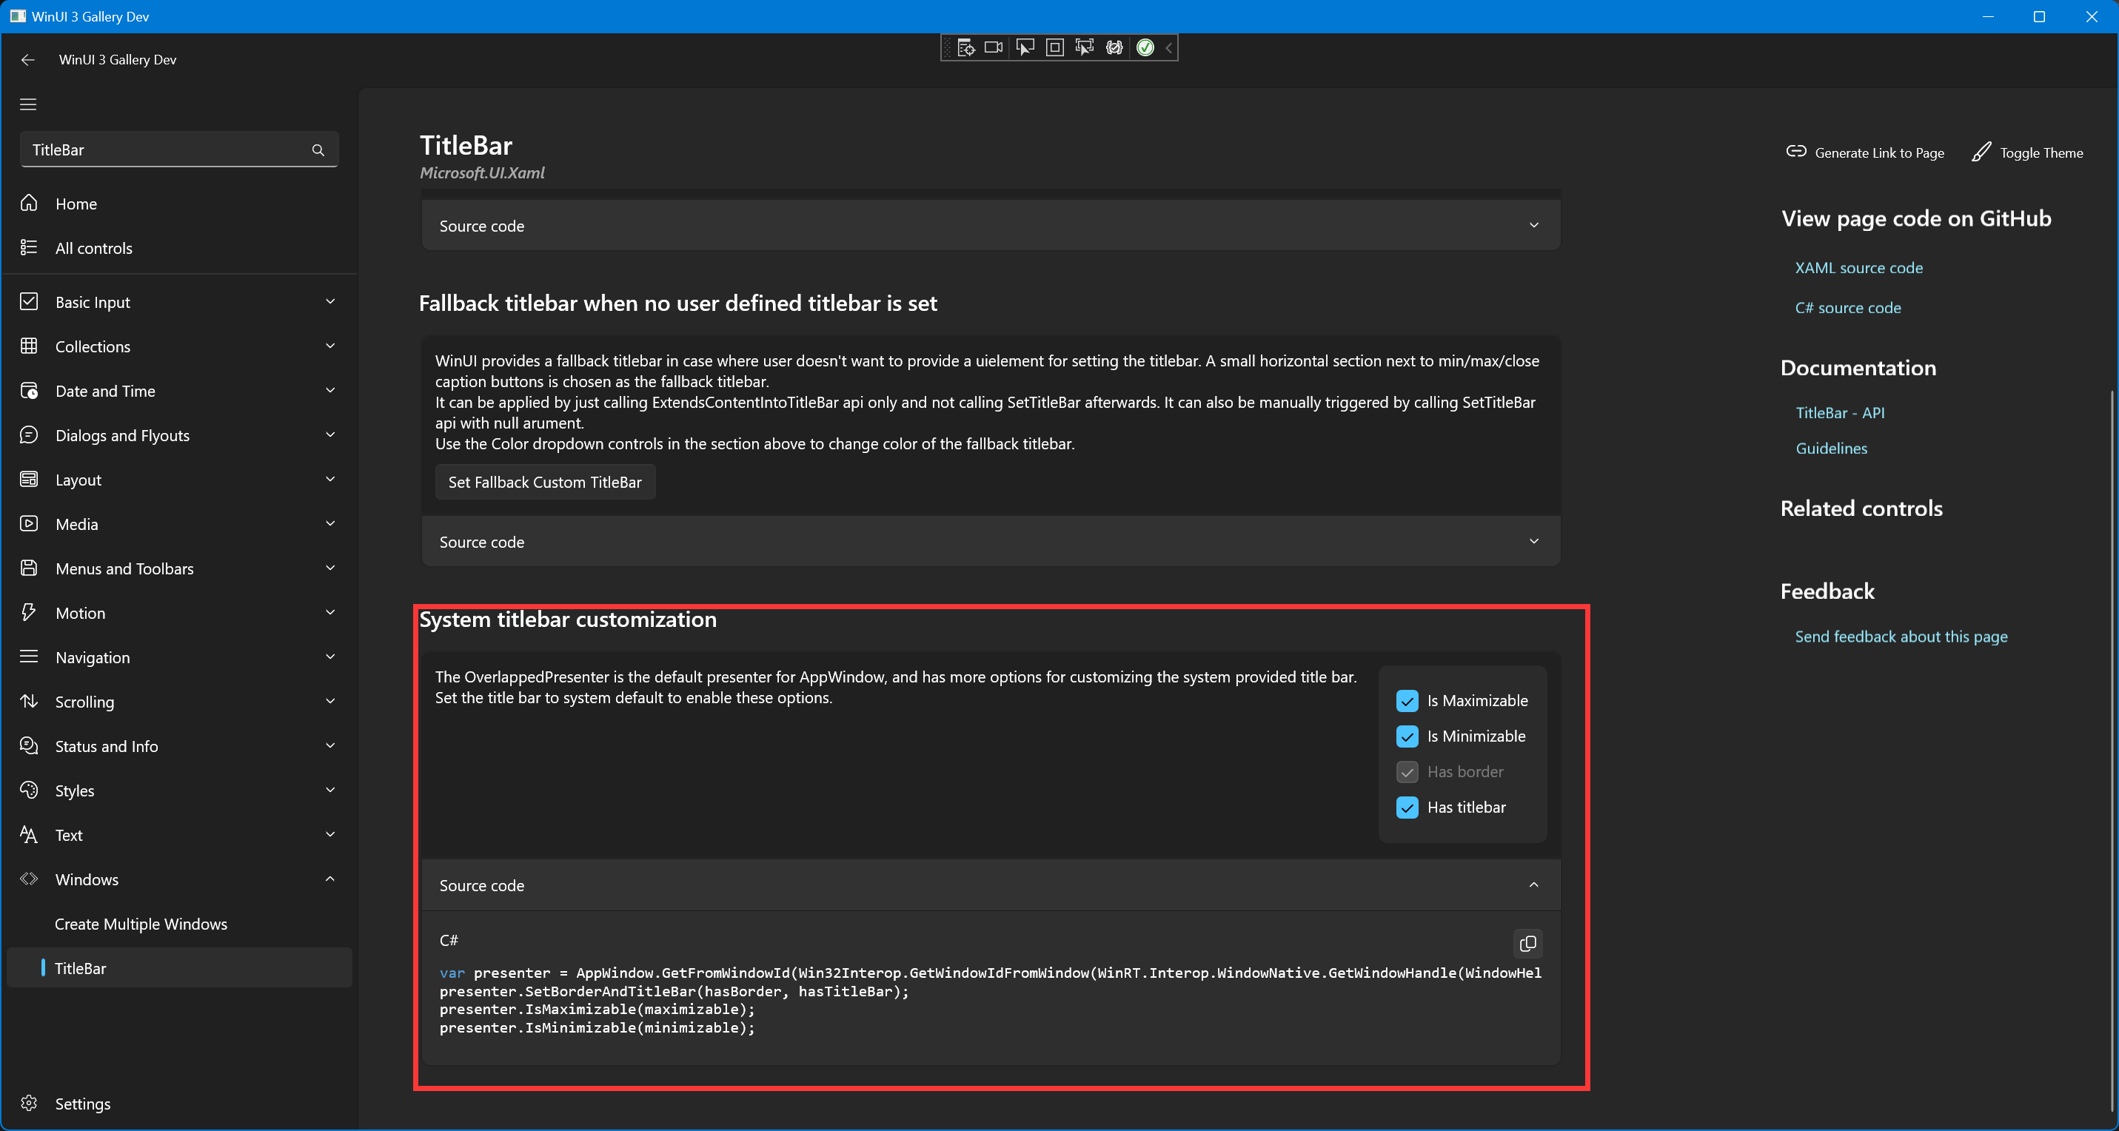The width and height of the screenshot is (2119, 1131).
Task: Open the TitleBar - API documentation link
Action: 1839,413
